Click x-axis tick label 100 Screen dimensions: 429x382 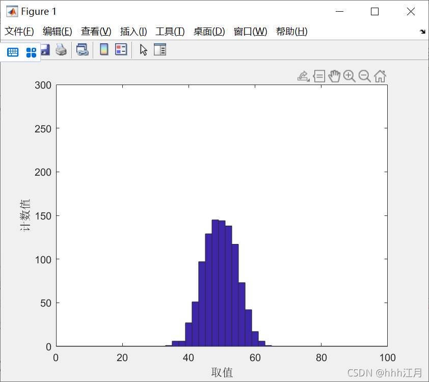tap(387, 358)
